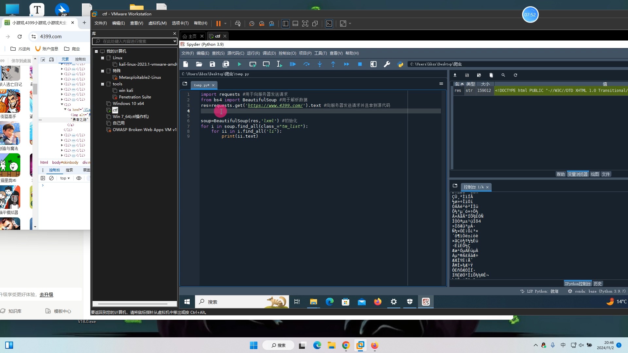Click the https://www.4399.com/ URL in code
This screenshot has height=353, width=628.
pos(275,105)
